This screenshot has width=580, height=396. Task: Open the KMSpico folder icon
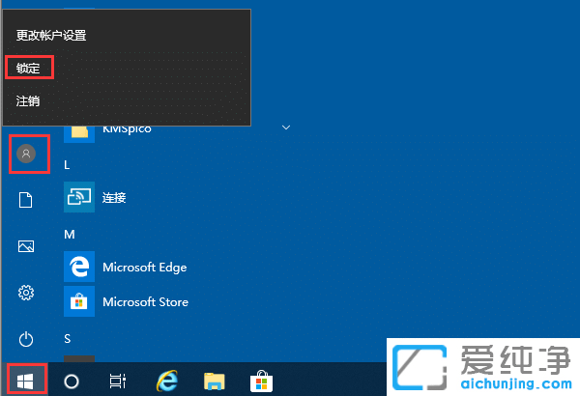coord(79,134)
